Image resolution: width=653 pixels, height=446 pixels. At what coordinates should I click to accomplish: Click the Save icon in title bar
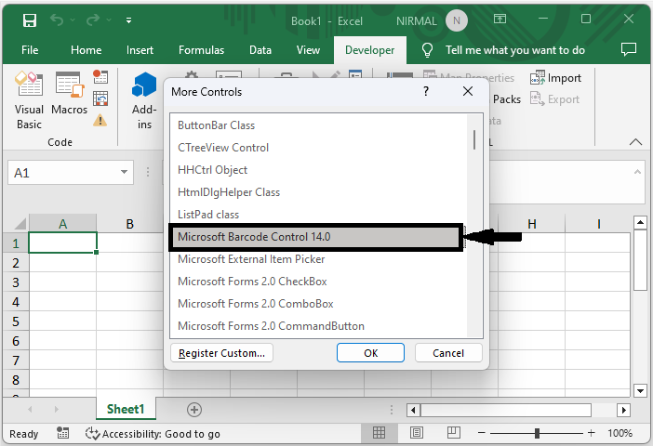(x=30, y=20)
